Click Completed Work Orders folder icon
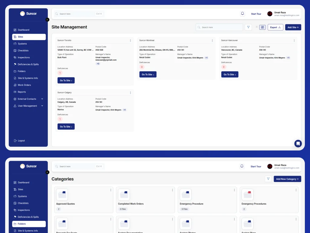Image resolution: width=310 pixels, height=233 pixels. (x=124, y=194)
